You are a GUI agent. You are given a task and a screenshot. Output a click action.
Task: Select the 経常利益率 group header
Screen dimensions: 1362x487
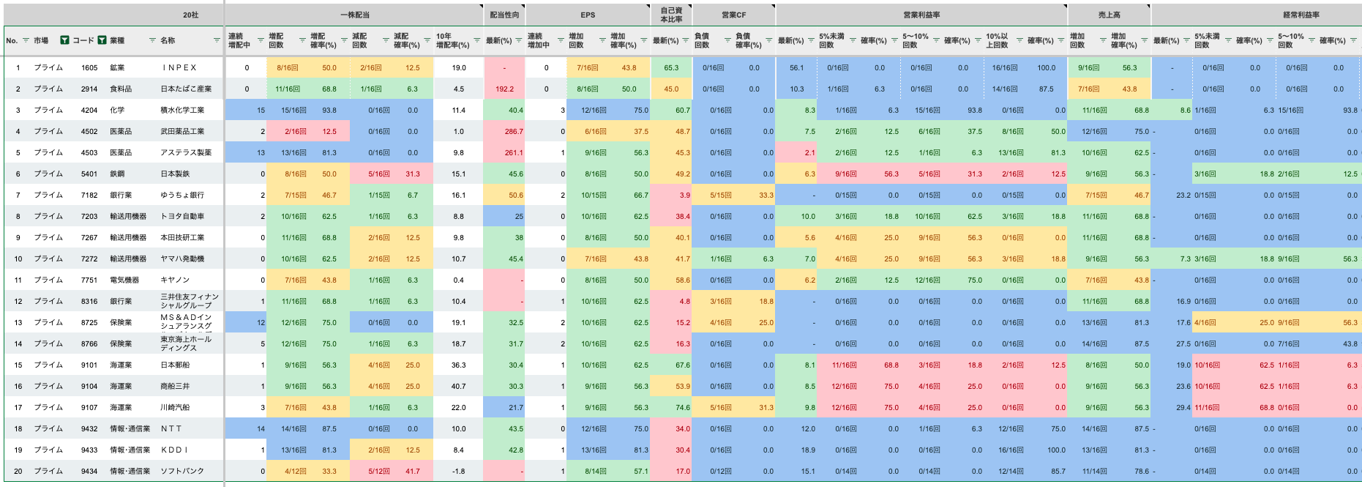click(x=1257, y=15)
